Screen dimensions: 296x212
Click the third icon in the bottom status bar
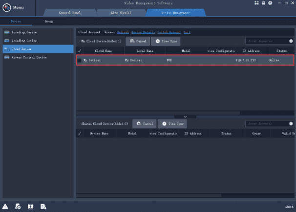[x=30, y=206]
